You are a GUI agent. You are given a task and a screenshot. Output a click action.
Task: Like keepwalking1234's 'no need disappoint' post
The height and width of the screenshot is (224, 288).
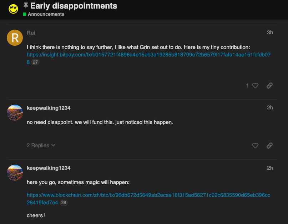255,146
